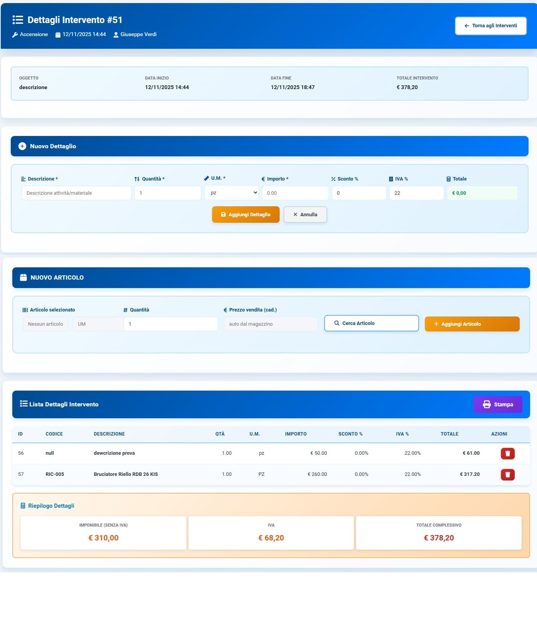537x618 pixels.
Task: Go back via Torna agli Interventi
Action: (x=490, y=26)
